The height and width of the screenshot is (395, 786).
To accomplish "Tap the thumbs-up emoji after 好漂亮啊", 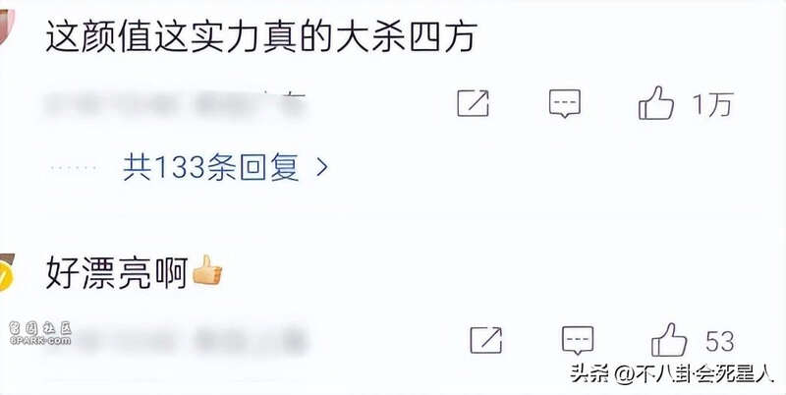I will coord(207,270).
